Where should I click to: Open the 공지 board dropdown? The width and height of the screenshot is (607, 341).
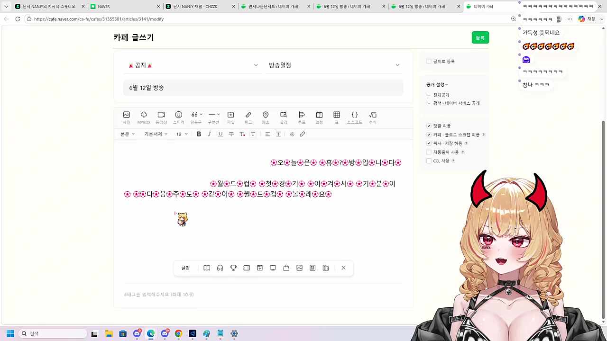[x=193, y=65]
